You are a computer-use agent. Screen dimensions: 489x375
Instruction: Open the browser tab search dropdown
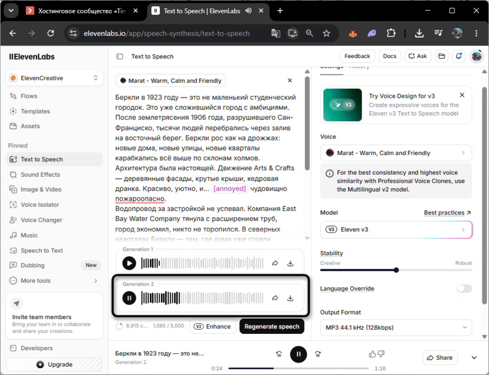(x=11, y=11)
